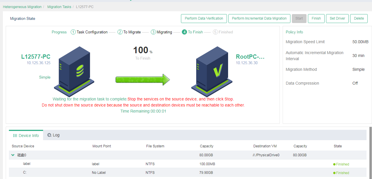Click the step 5 Finished circle
The image size is (372, 179).
click(215, 32)
